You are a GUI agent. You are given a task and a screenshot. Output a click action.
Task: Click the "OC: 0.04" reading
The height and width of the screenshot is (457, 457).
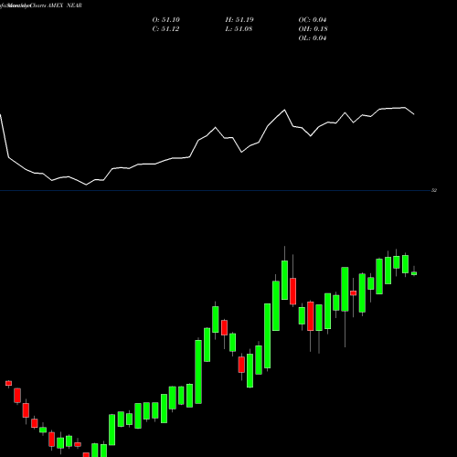click(313, 20)
